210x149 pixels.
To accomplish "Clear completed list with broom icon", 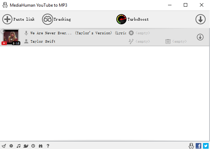I will click(x=4, y=146).
